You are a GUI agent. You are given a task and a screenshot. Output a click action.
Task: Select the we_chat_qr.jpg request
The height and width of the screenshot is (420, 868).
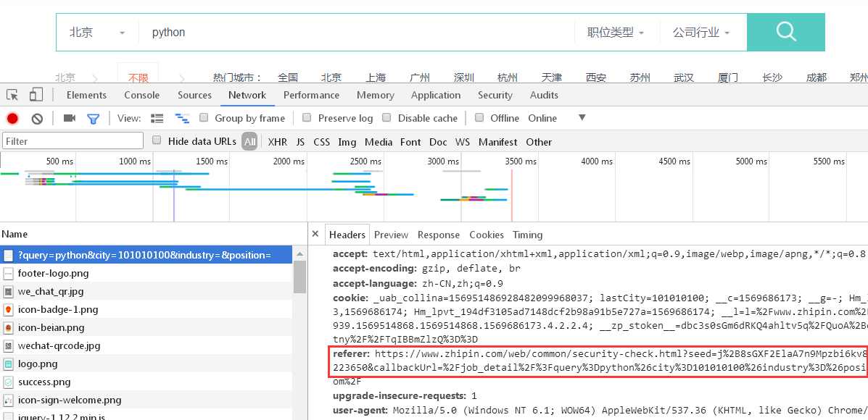click(146, 291)
